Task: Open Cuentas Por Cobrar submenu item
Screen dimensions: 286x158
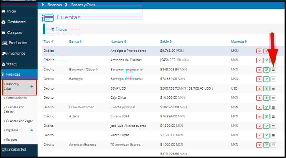Action: 14,109
